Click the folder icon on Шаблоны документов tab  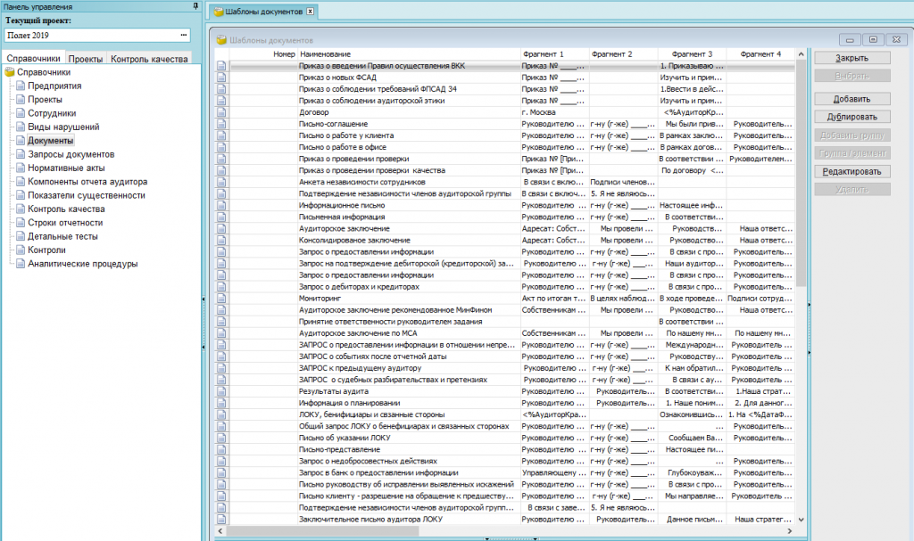[219, 12]
